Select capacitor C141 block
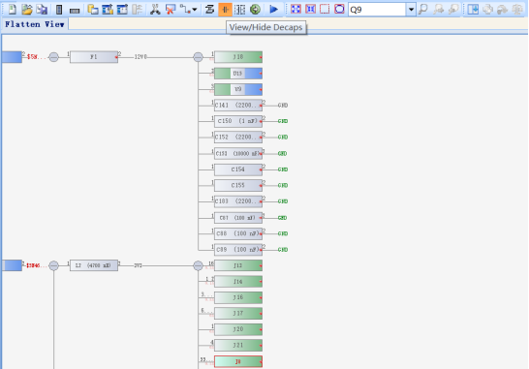Screen dimensions: 529x369 point(238,106)
